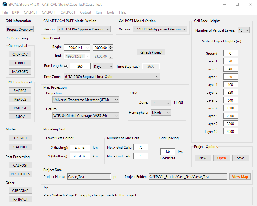
Task: Click the PXTRACT button
Action: coord(21,199)
